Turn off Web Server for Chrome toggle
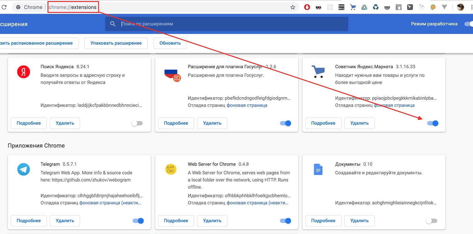Screen dimensions: 473x234 pos(286,221)
